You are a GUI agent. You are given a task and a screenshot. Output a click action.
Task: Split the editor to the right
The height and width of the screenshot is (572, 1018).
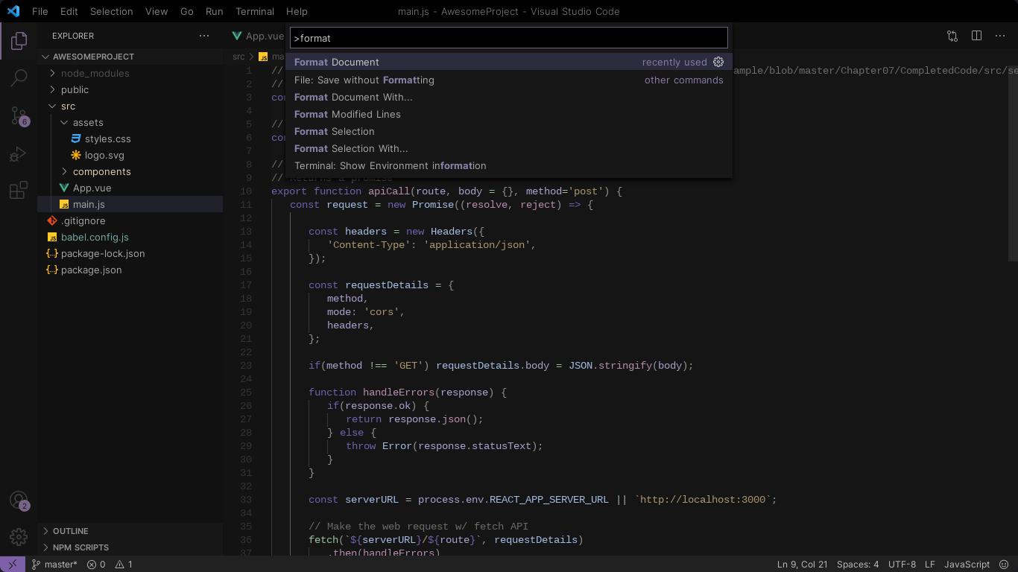(976, 36)
